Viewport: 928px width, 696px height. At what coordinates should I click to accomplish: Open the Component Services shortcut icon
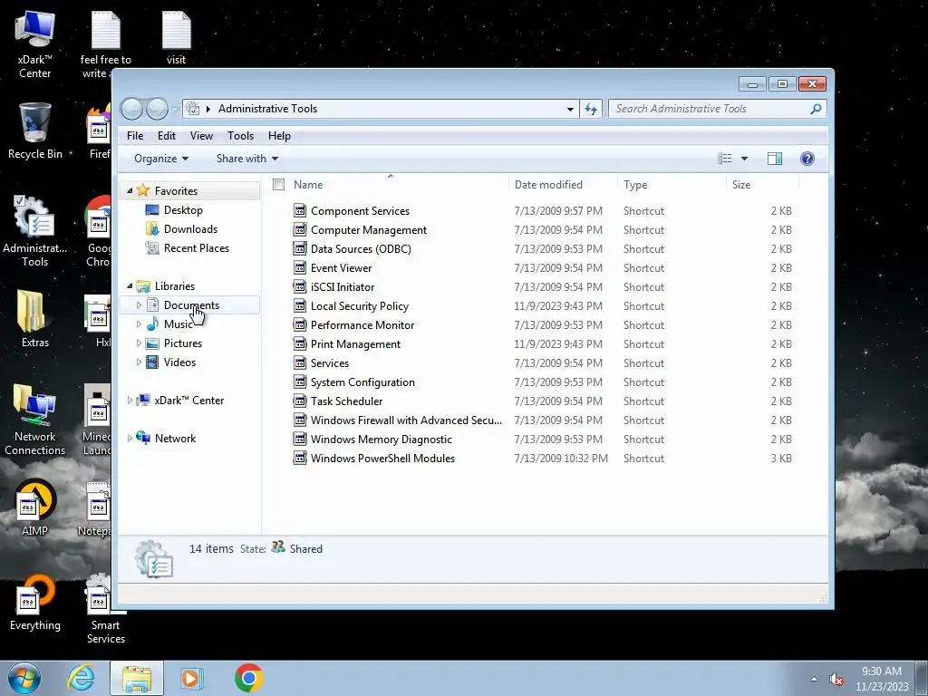tap(300, 210)
